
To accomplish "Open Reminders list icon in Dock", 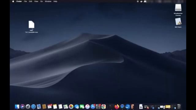I will [x=60, y=107].
